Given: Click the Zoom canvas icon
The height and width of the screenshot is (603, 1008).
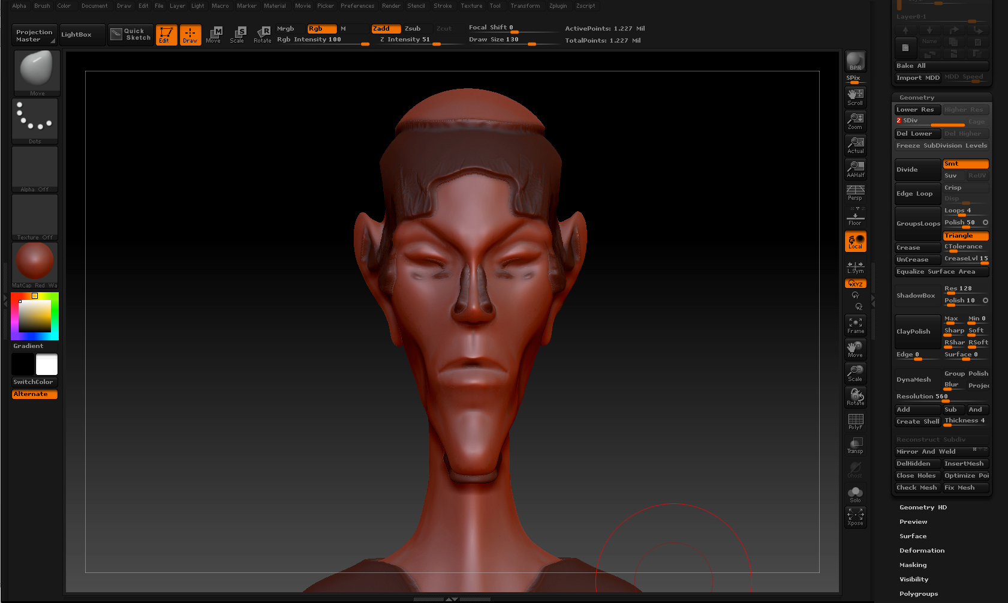Looking at the screenshot, I should pos(855,121).
